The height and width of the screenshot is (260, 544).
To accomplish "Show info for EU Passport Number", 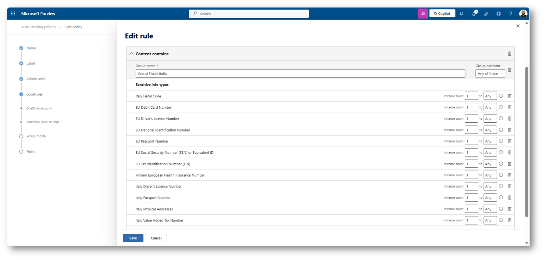I will pyautogui.click(x=501, y=141).
